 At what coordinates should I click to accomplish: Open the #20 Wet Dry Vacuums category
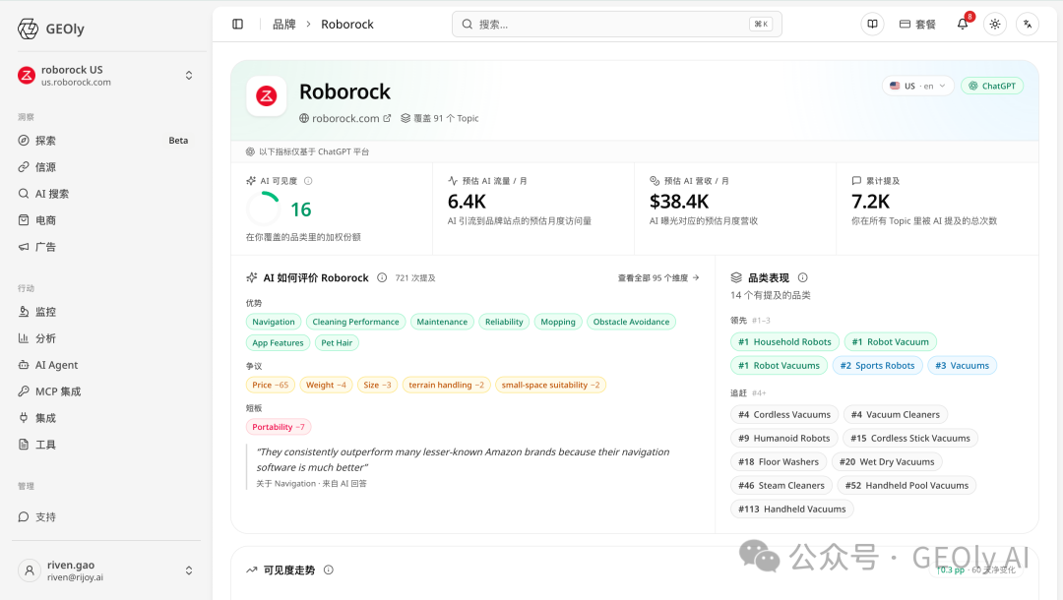click(x=887, y=462)
